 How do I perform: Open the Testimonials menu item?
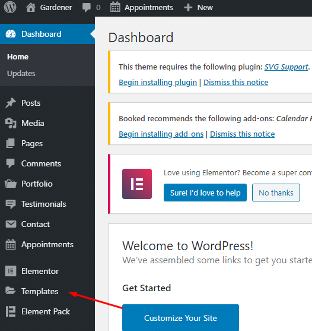click(44, 204)
